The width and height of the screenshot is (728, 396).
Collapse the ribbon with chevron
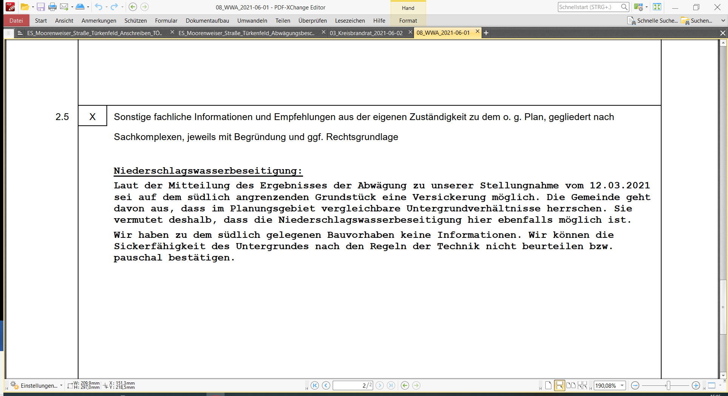[x=723, y=21]
